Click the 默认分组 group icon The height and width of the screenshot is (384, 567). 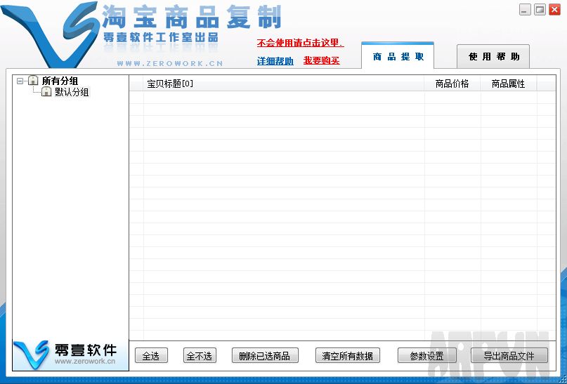(46, 92)
